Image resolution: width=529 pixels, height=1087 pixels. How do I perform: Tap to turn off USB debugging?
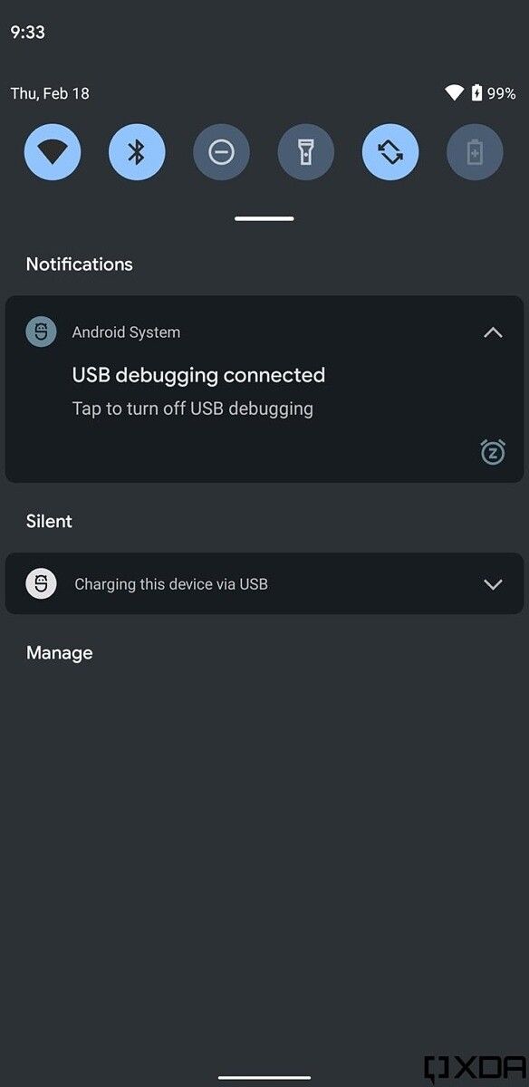tap(192, 408)
